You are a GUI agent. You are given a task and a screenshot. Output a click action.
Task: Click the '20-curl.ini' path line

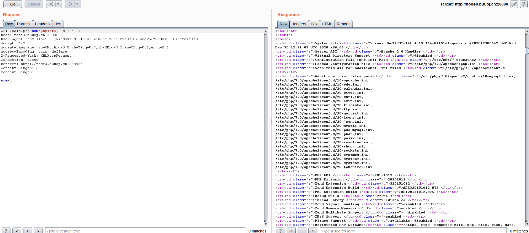[319, 97]
